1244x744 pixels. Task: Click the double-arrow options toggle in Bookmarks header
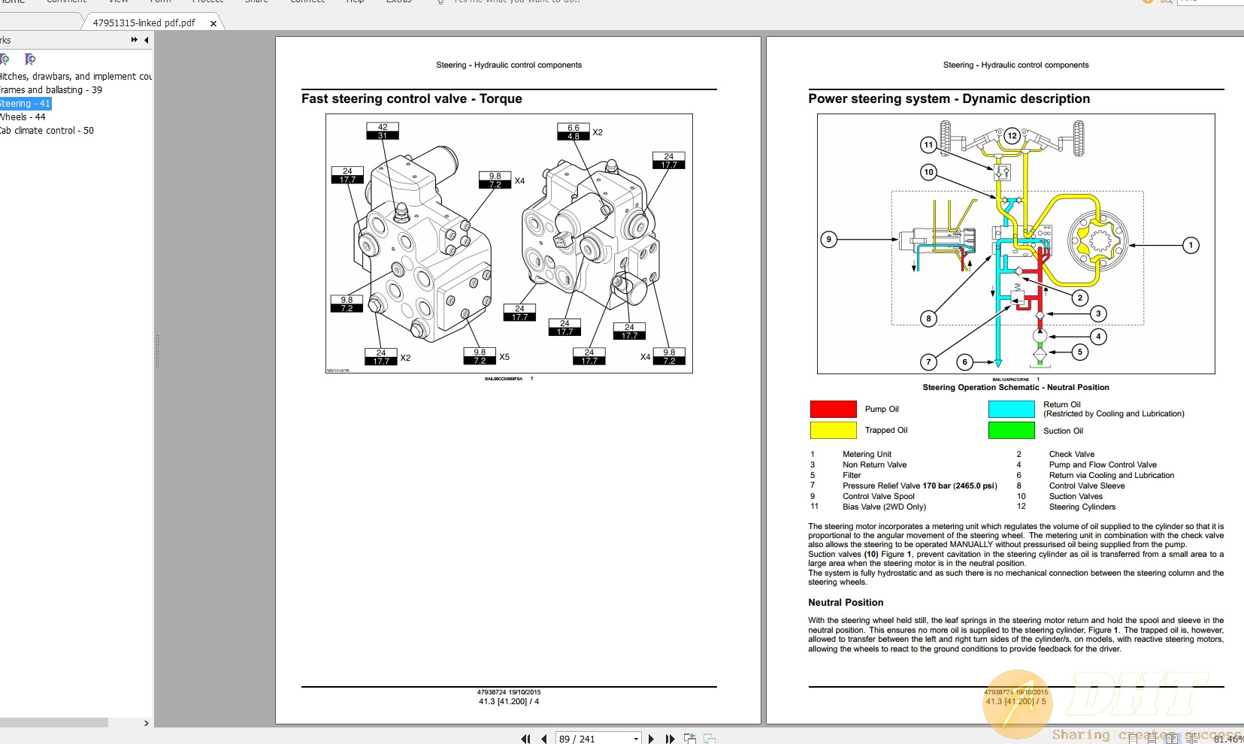coord(133,40)
